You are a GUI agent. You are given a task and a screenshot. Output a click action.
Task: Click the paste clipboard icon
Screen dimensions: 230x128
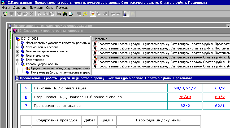click(x=51, y=14)
